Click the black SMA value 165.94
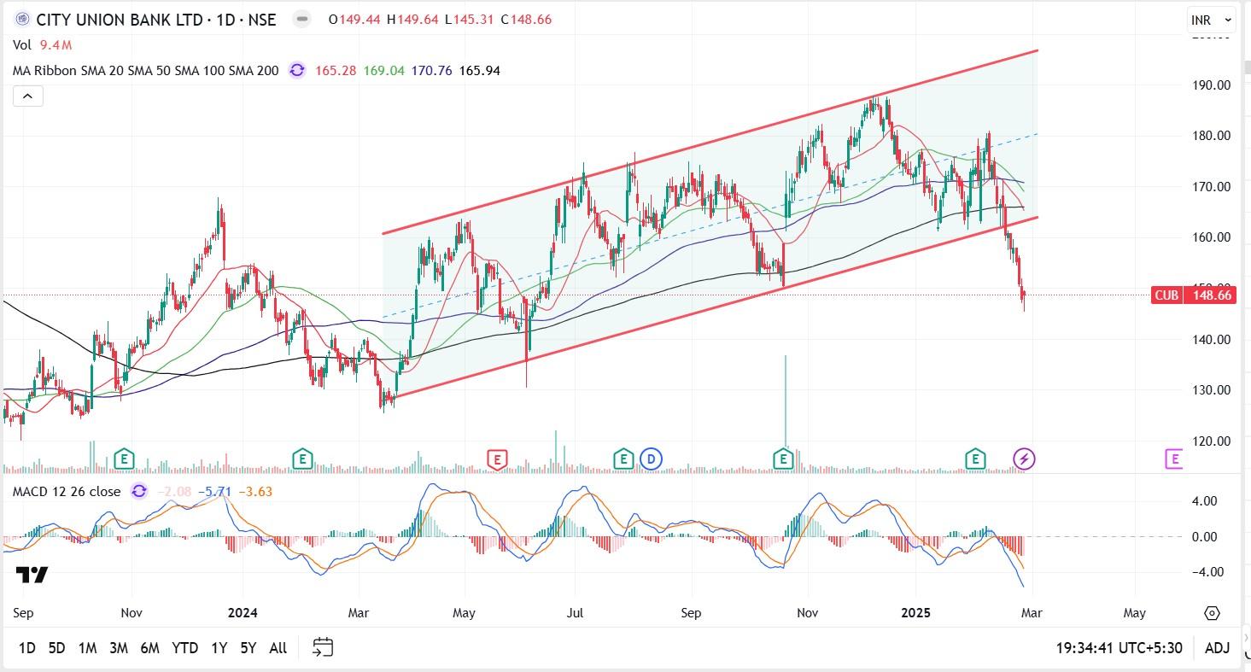 tap(480, 70)
